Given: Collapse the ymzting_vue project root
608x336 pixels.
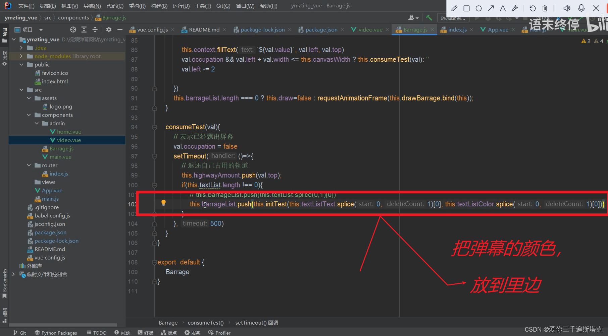Looking at the screenshot, I should click(x=14, y=40).
